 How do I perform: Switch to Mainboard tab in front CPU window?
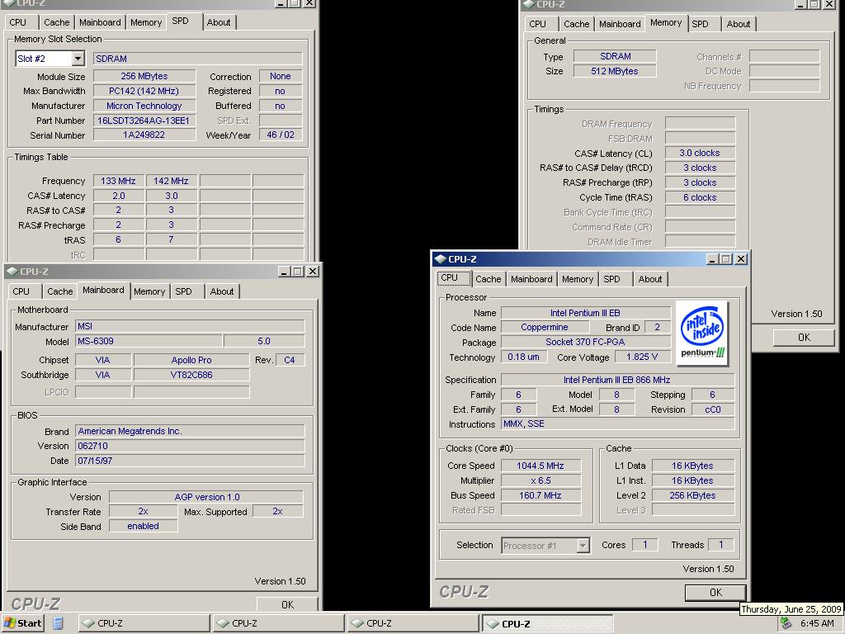[x=531, y=279]
